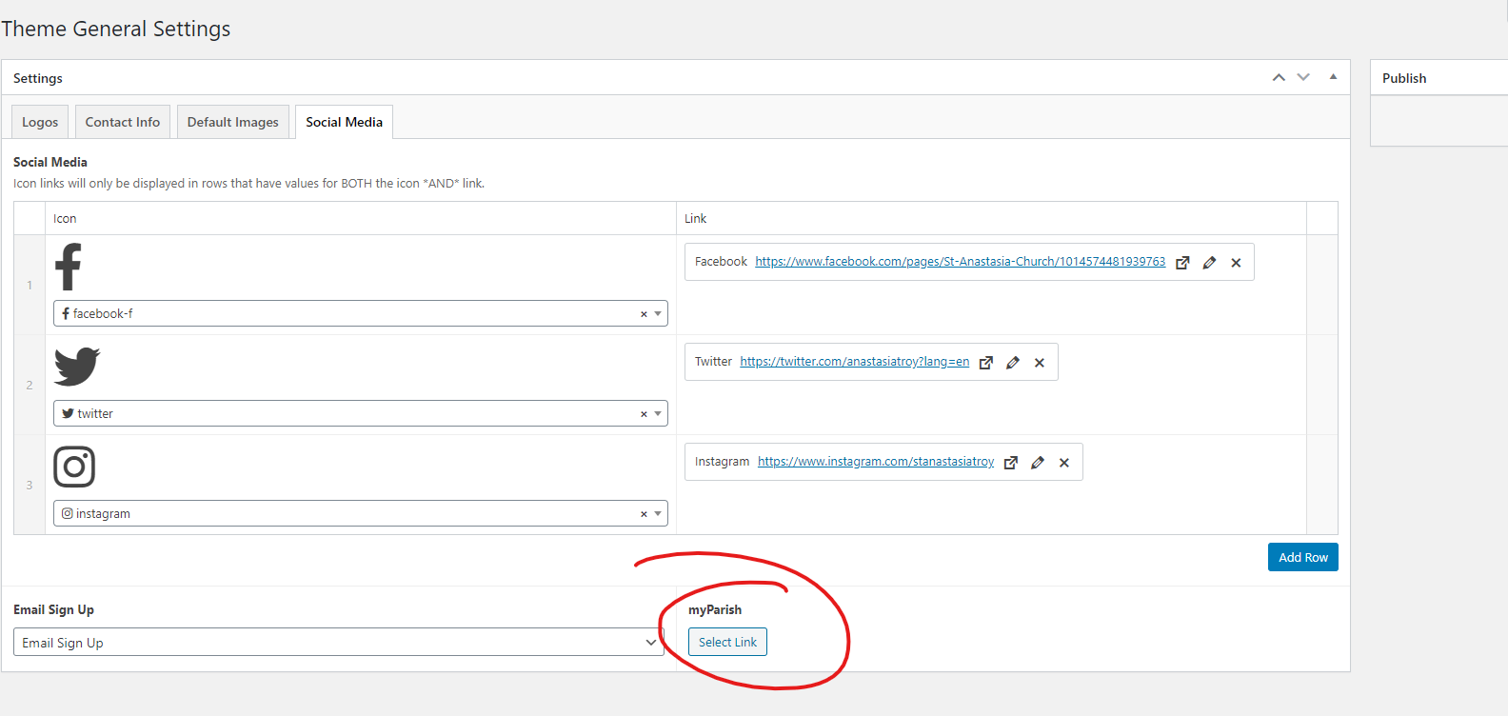This screenshot has width=1508, height=716.
Task: Open the instagram icon dropdown
Action: coord(658,514)
